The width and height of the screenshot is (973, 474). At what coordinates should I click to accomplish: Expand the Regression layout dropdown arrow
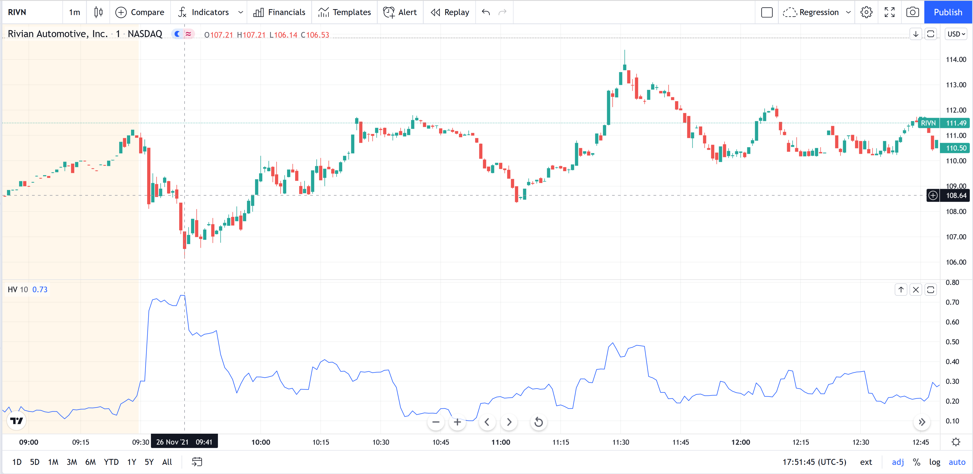pyautogui.click(x=848, y=12)
